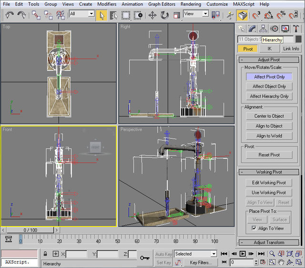
Task: Click the object color swatch beside name field
Action: click(x=297, y=40)
